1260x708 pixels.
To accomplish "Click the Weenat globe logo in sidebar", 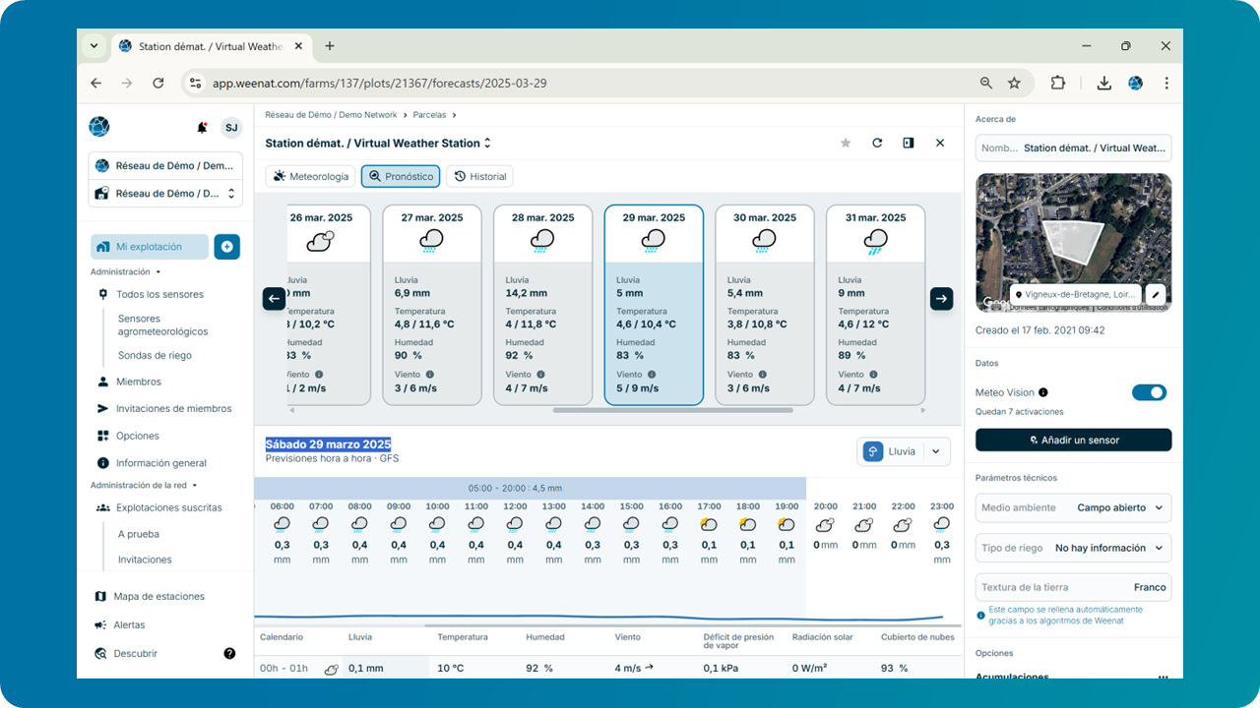I will (99, 127).
